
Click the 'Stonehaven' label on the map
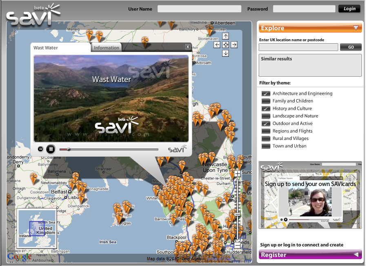tap(208, 39)
